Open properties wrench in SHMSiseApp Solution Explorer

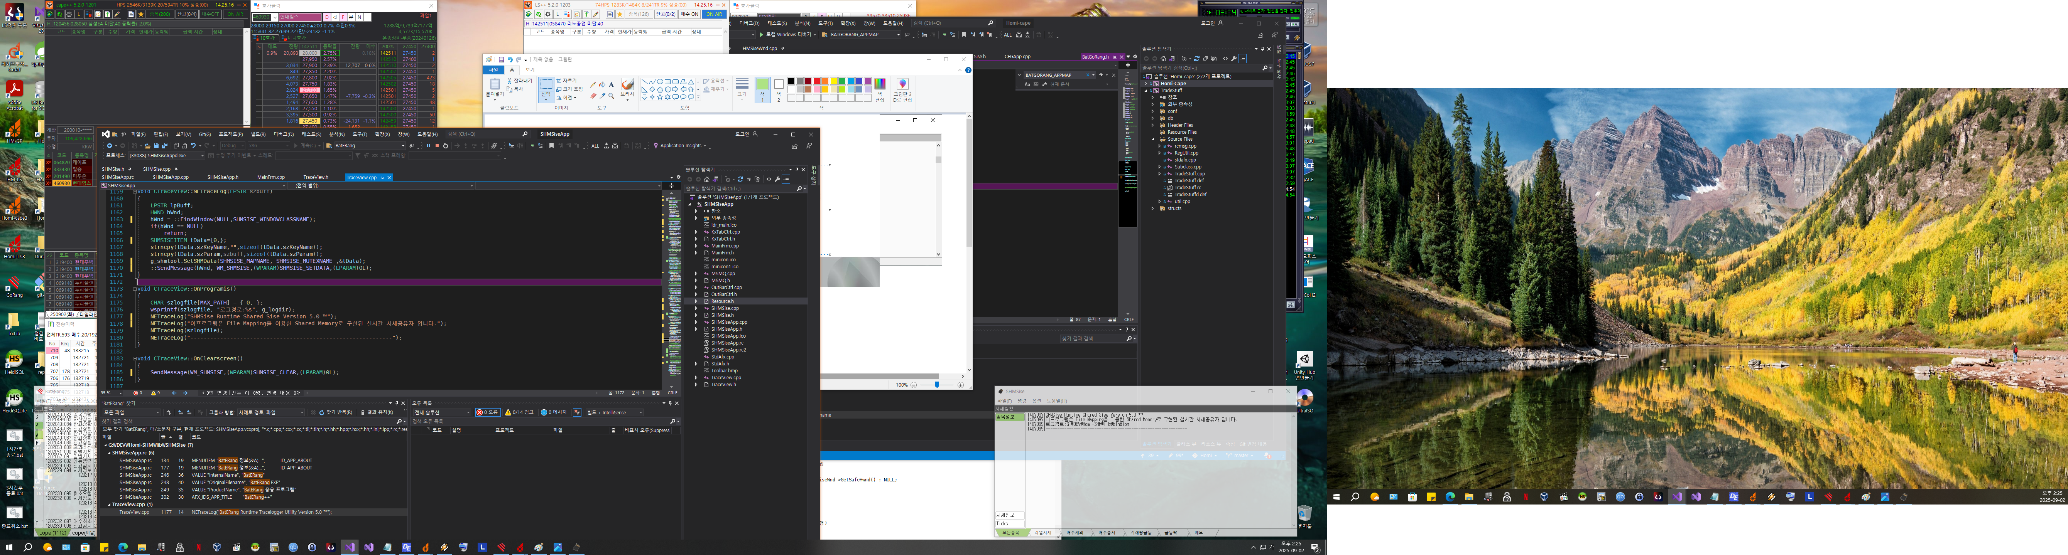(777, 179)
